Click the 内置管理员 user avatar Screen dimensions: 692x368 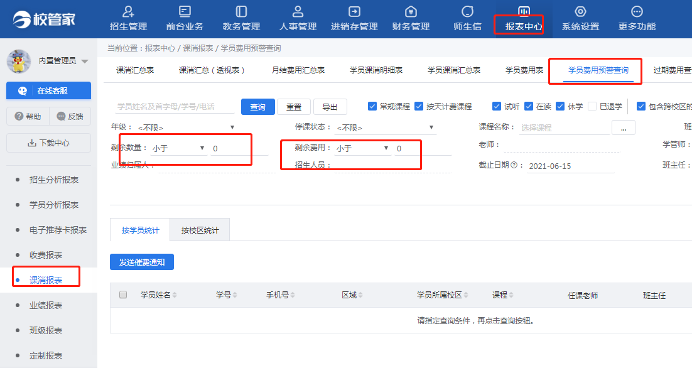[x=19, y=61]
